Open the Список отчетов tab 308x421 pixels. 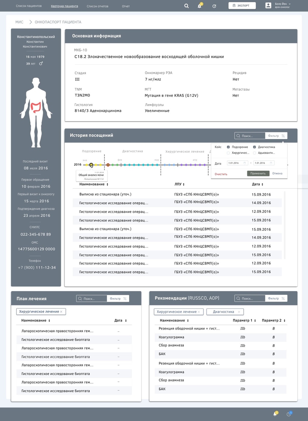[98, 6]
